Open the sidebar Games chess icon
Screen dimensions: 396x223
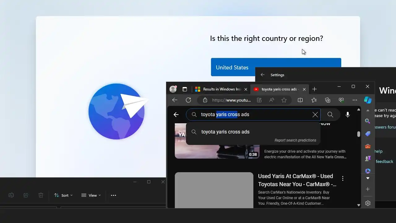click(368, 159)
